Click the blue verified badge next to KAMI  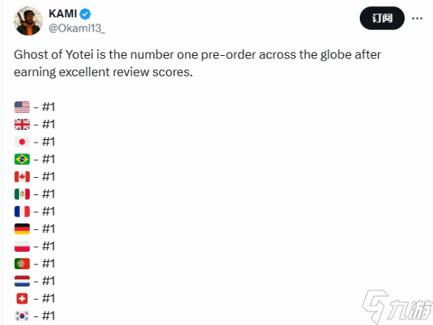(x=85, y=14)
